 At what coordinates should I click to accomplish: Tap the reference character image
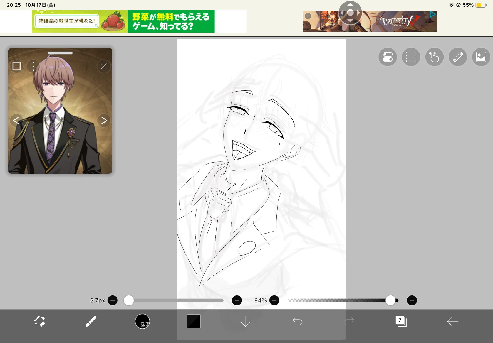tap(60, 111)
